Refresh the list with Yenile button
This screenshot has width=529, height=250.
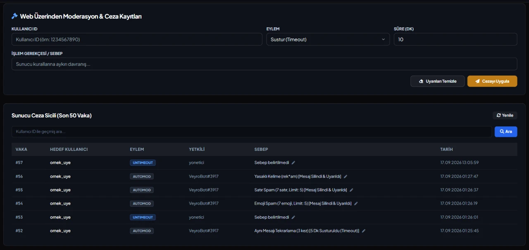tap(505, 115)
